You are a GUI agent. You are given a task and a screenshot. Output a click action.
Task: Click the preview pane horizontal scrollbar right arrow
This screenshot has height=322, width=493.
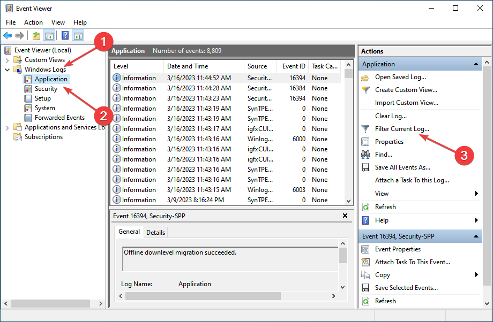click(x=334, y=296)
